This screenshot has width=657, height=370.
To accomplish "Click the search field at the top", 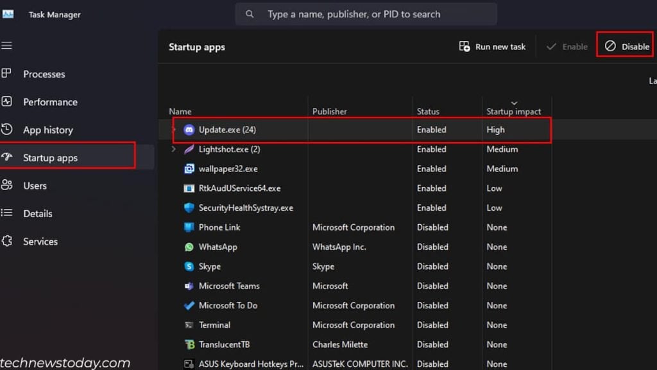I will click(366, 13).
